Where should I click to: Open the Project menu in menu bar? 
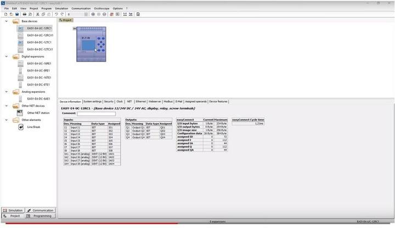(x=34, y=8)
